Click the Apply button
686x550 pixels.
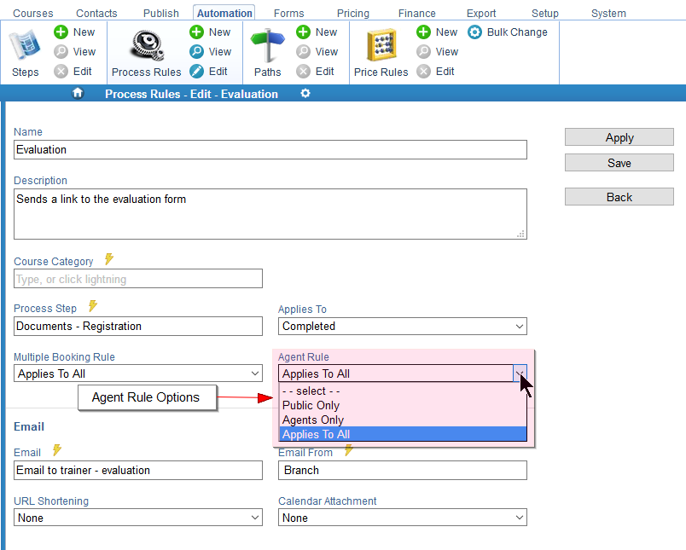point(619,137)
